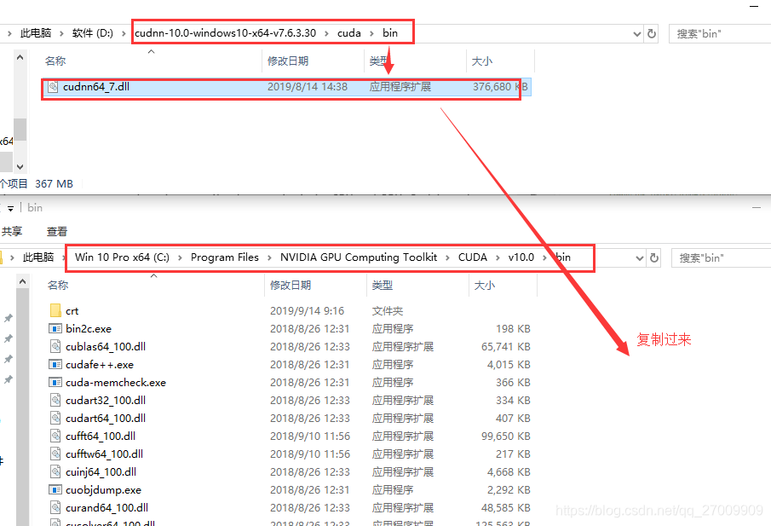Screen dimensions: 771x526
Task: Go to cuda folder in top breadcrumb
Action: coord(349,33)
